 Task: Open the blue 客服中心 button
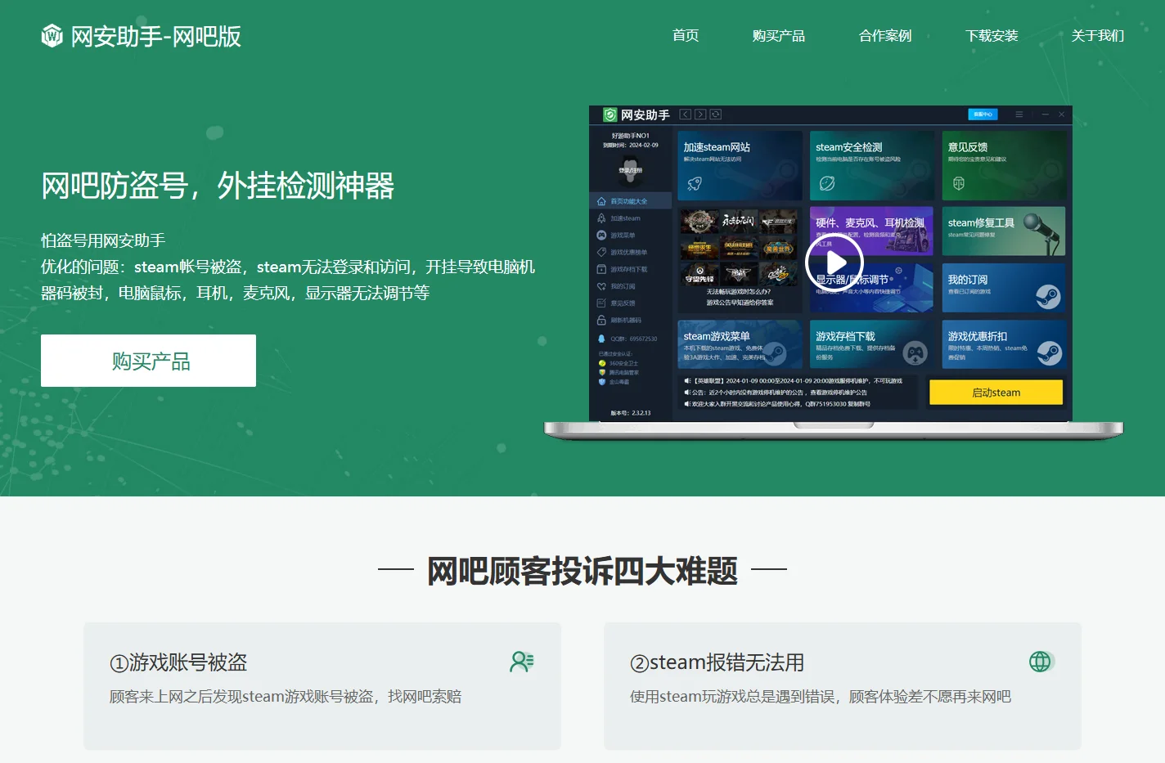(983, 114)
